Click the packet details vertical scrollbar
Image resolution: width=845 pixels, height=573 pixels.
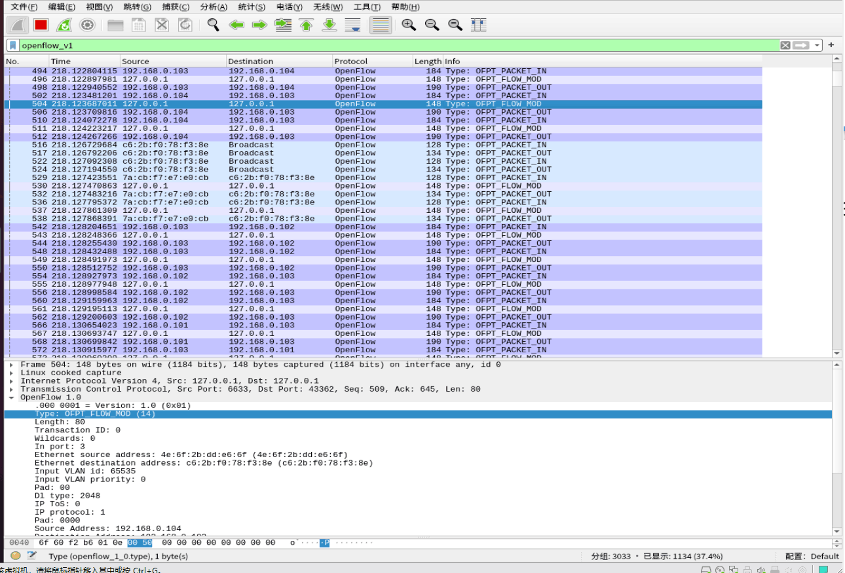click(x=836, y=448)
